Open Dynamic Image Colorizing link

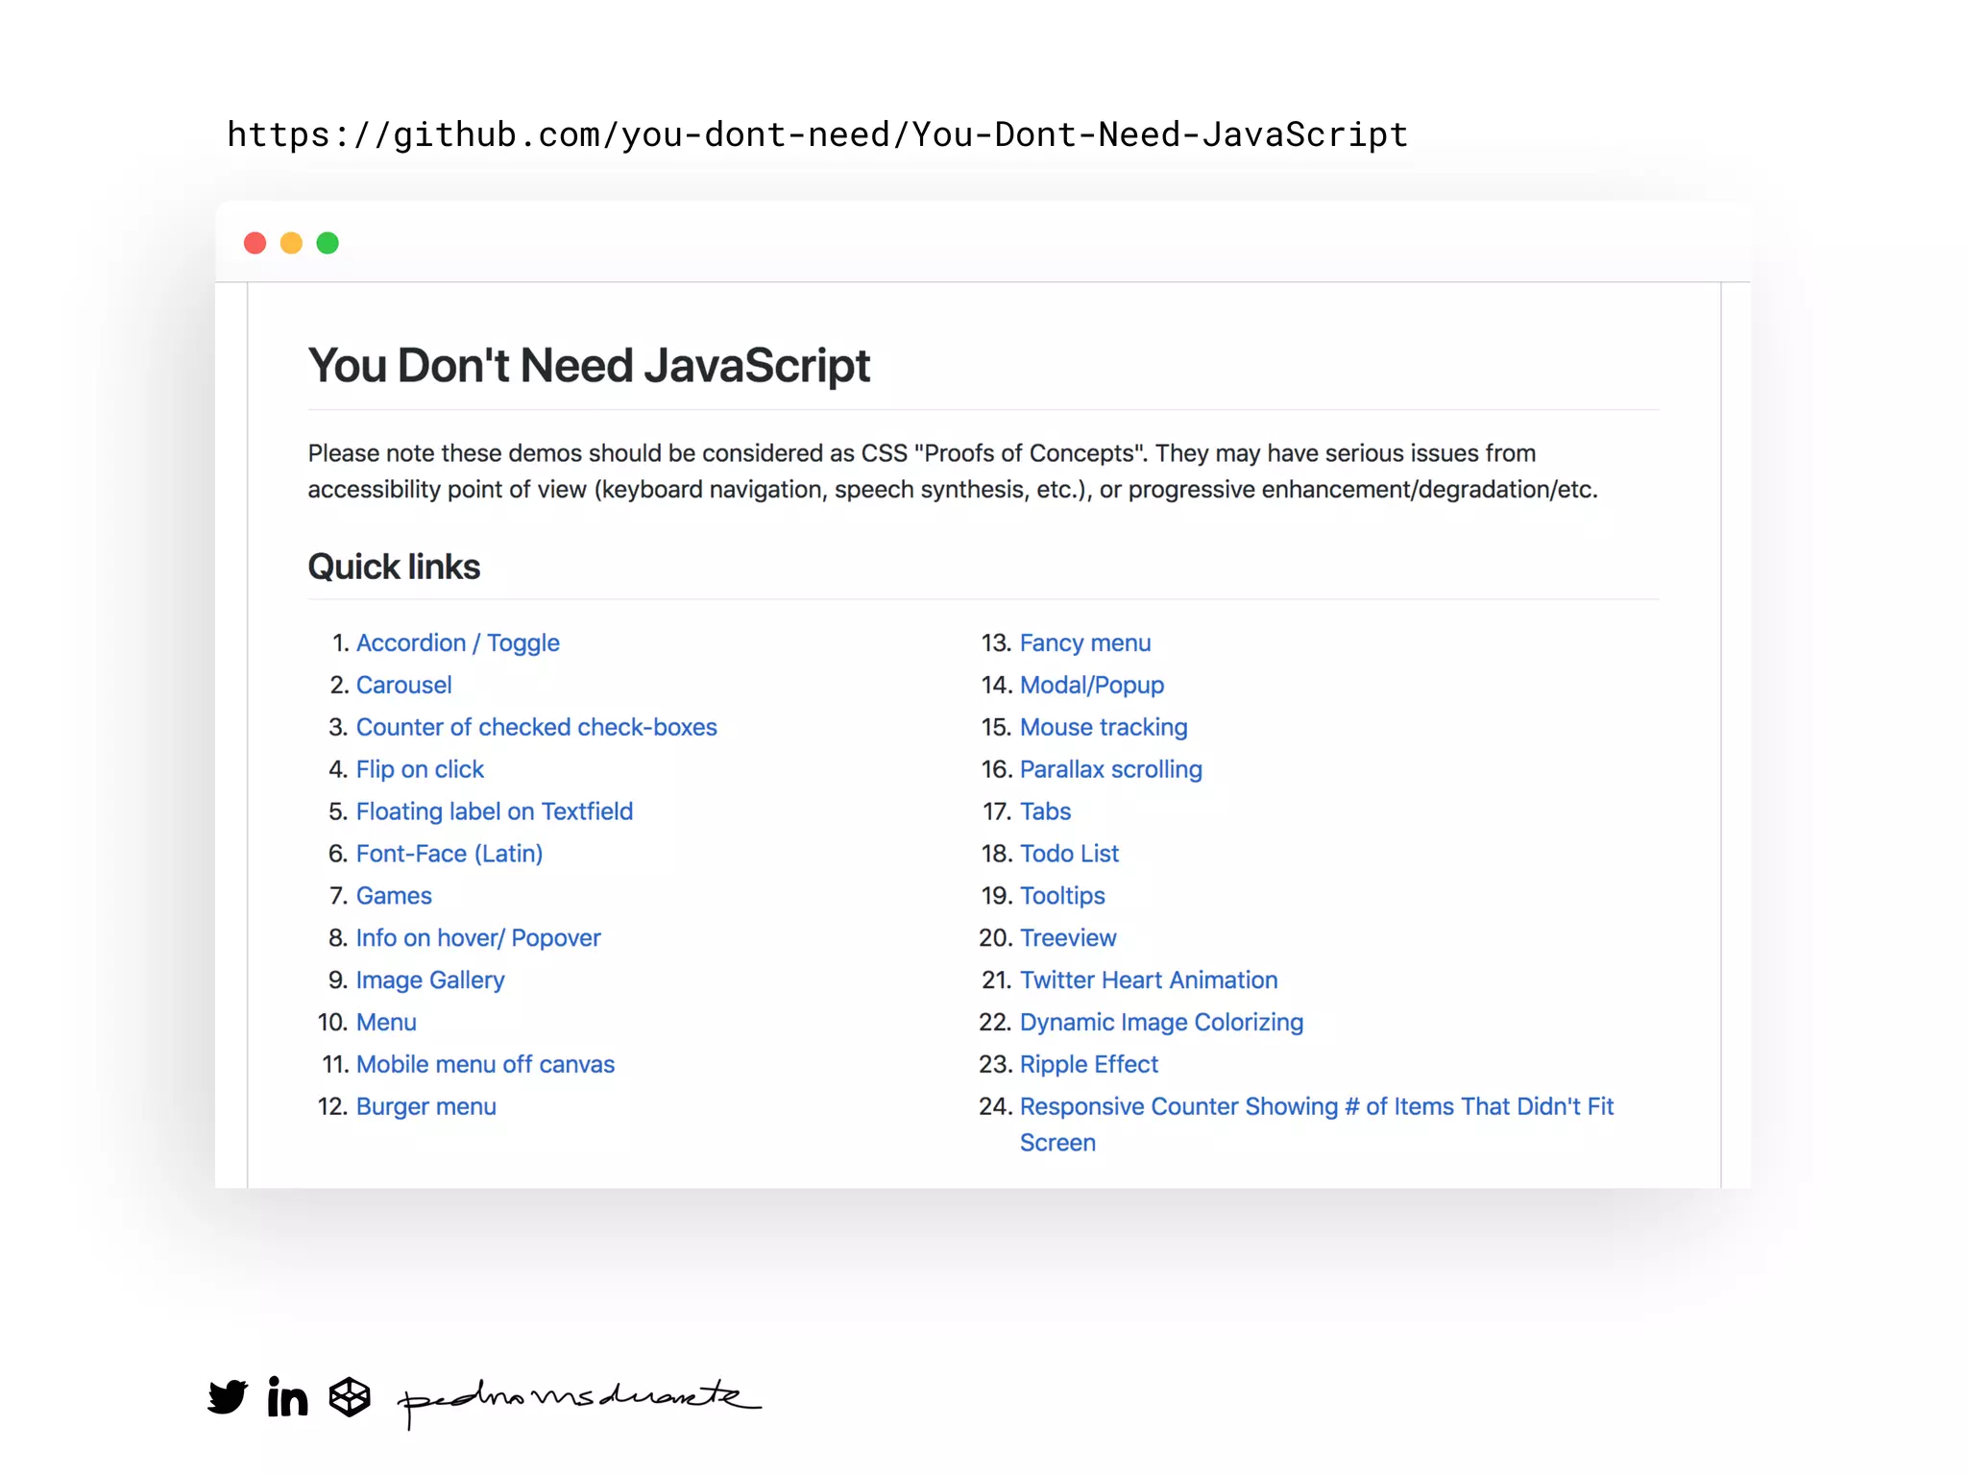coord(1161,1023)
